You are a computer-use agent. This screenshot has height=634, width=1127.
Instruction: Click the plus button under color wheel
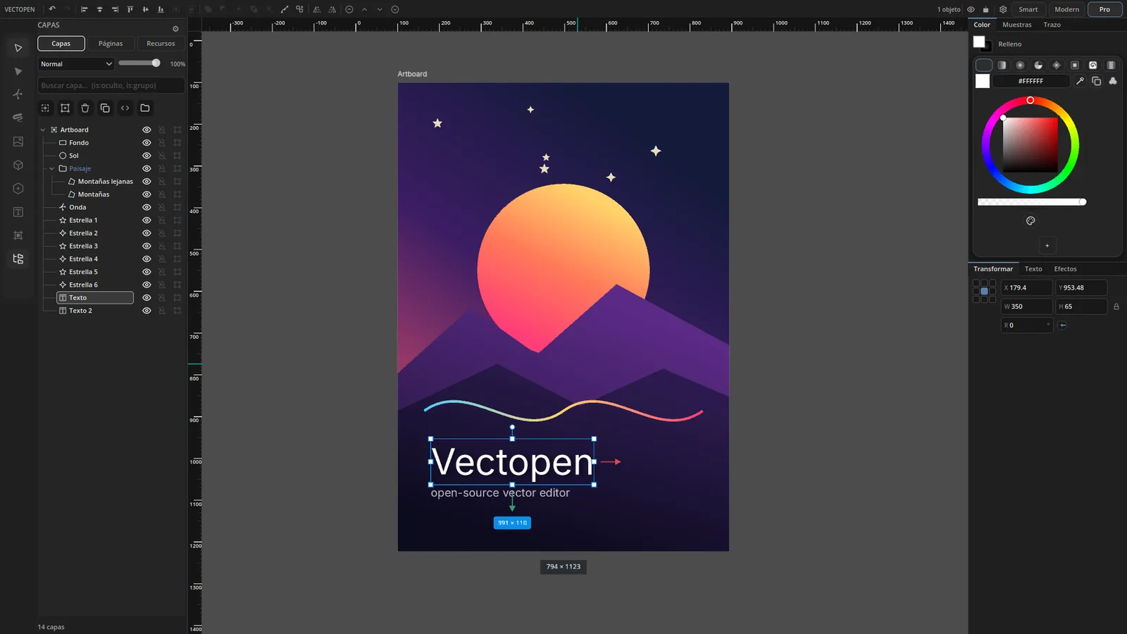(1047, 246)
